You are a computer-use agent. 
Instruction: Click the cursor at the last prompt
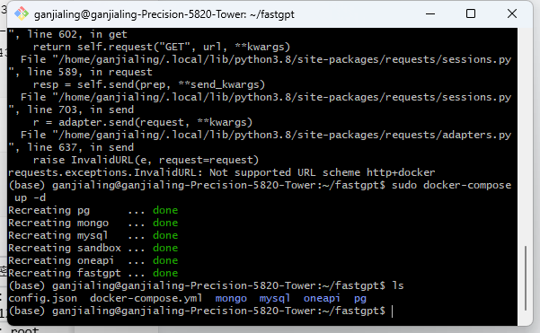[393, 311]
